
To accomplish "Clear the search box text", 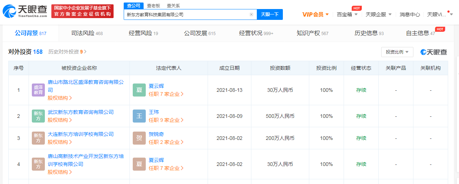I will click(x=251, y=14).
